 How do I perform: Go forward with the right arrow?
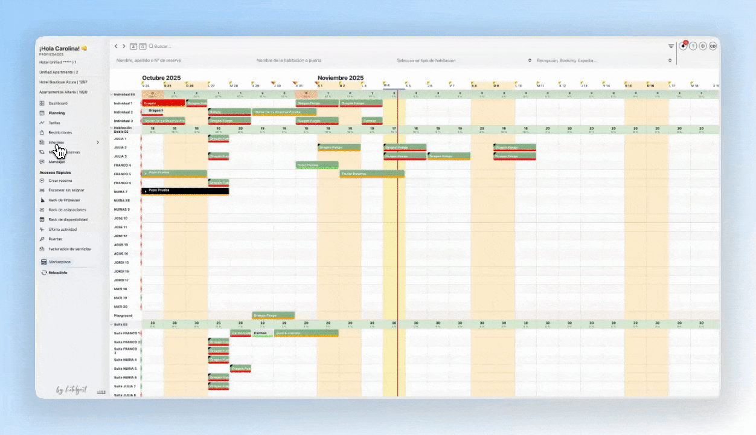click(x=124, y=46)
